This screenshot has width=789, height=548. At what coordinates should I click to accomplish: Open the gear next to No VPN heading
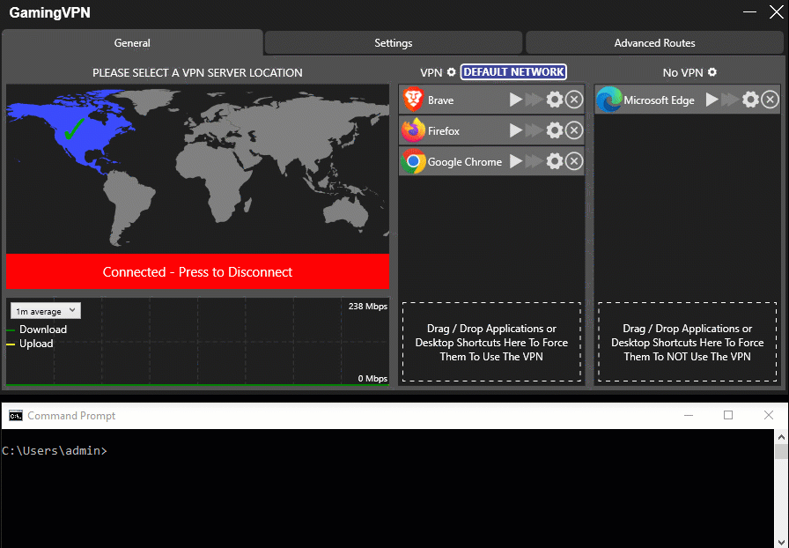[x=712, y=72]
